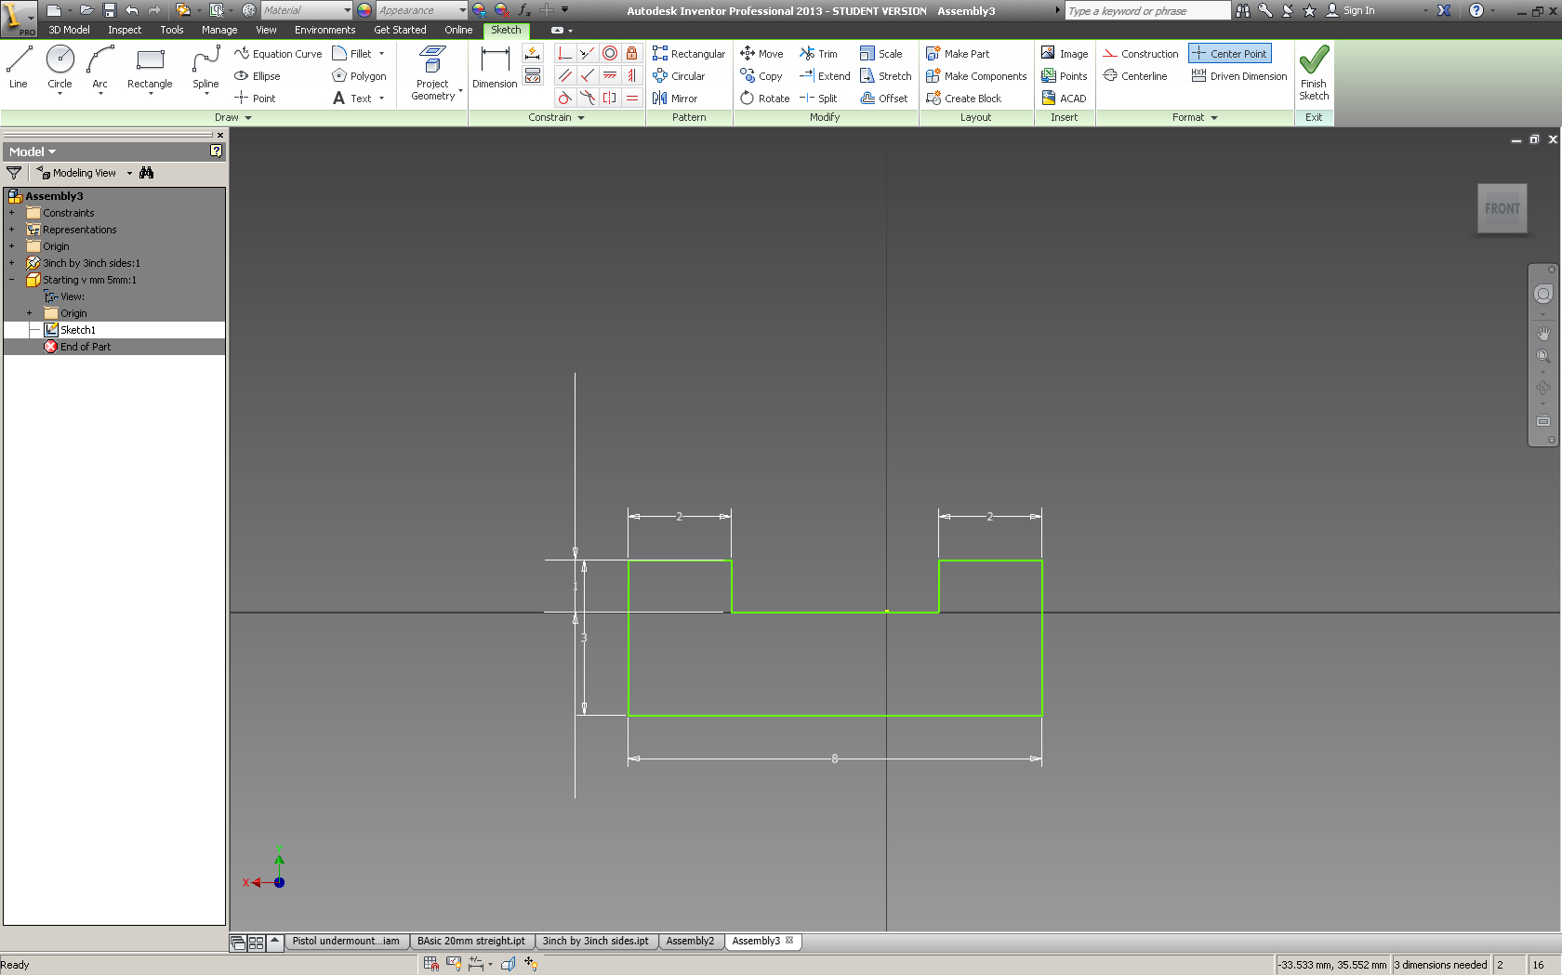Insert an Image into sketch

click(x=1065, y=54)
